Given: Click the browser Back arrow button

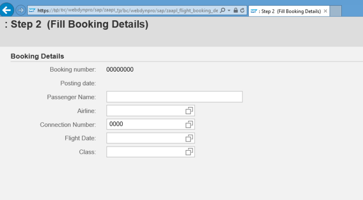Looking at the screenshot, I should pos(7,11).
